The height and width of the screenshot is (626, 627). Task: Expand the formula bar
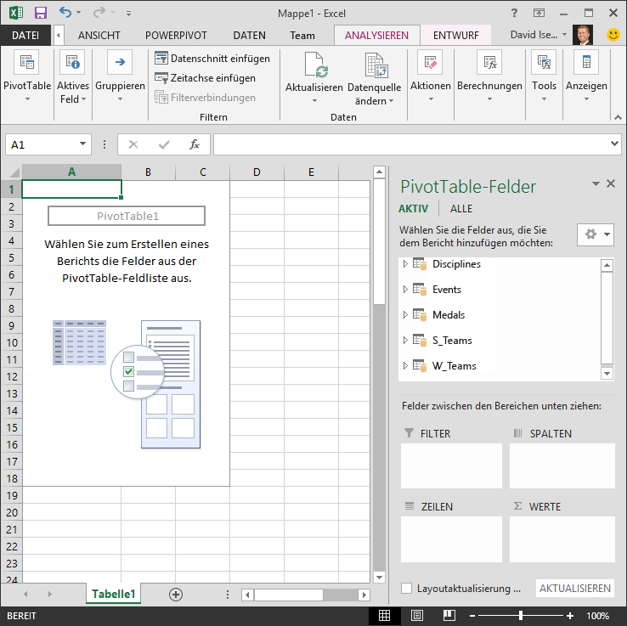point(614,144)
